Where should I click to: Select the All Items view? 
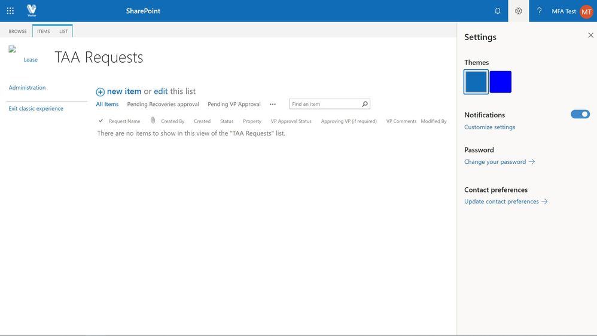107,104
